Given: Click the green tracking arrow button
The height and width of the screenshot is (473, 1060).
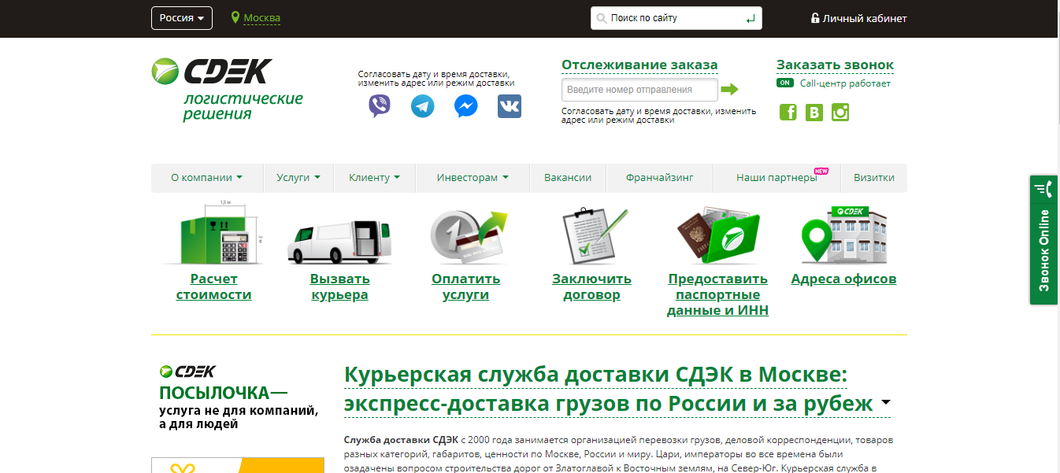Looking at the screenshot, I should click(x=729, y=89).
